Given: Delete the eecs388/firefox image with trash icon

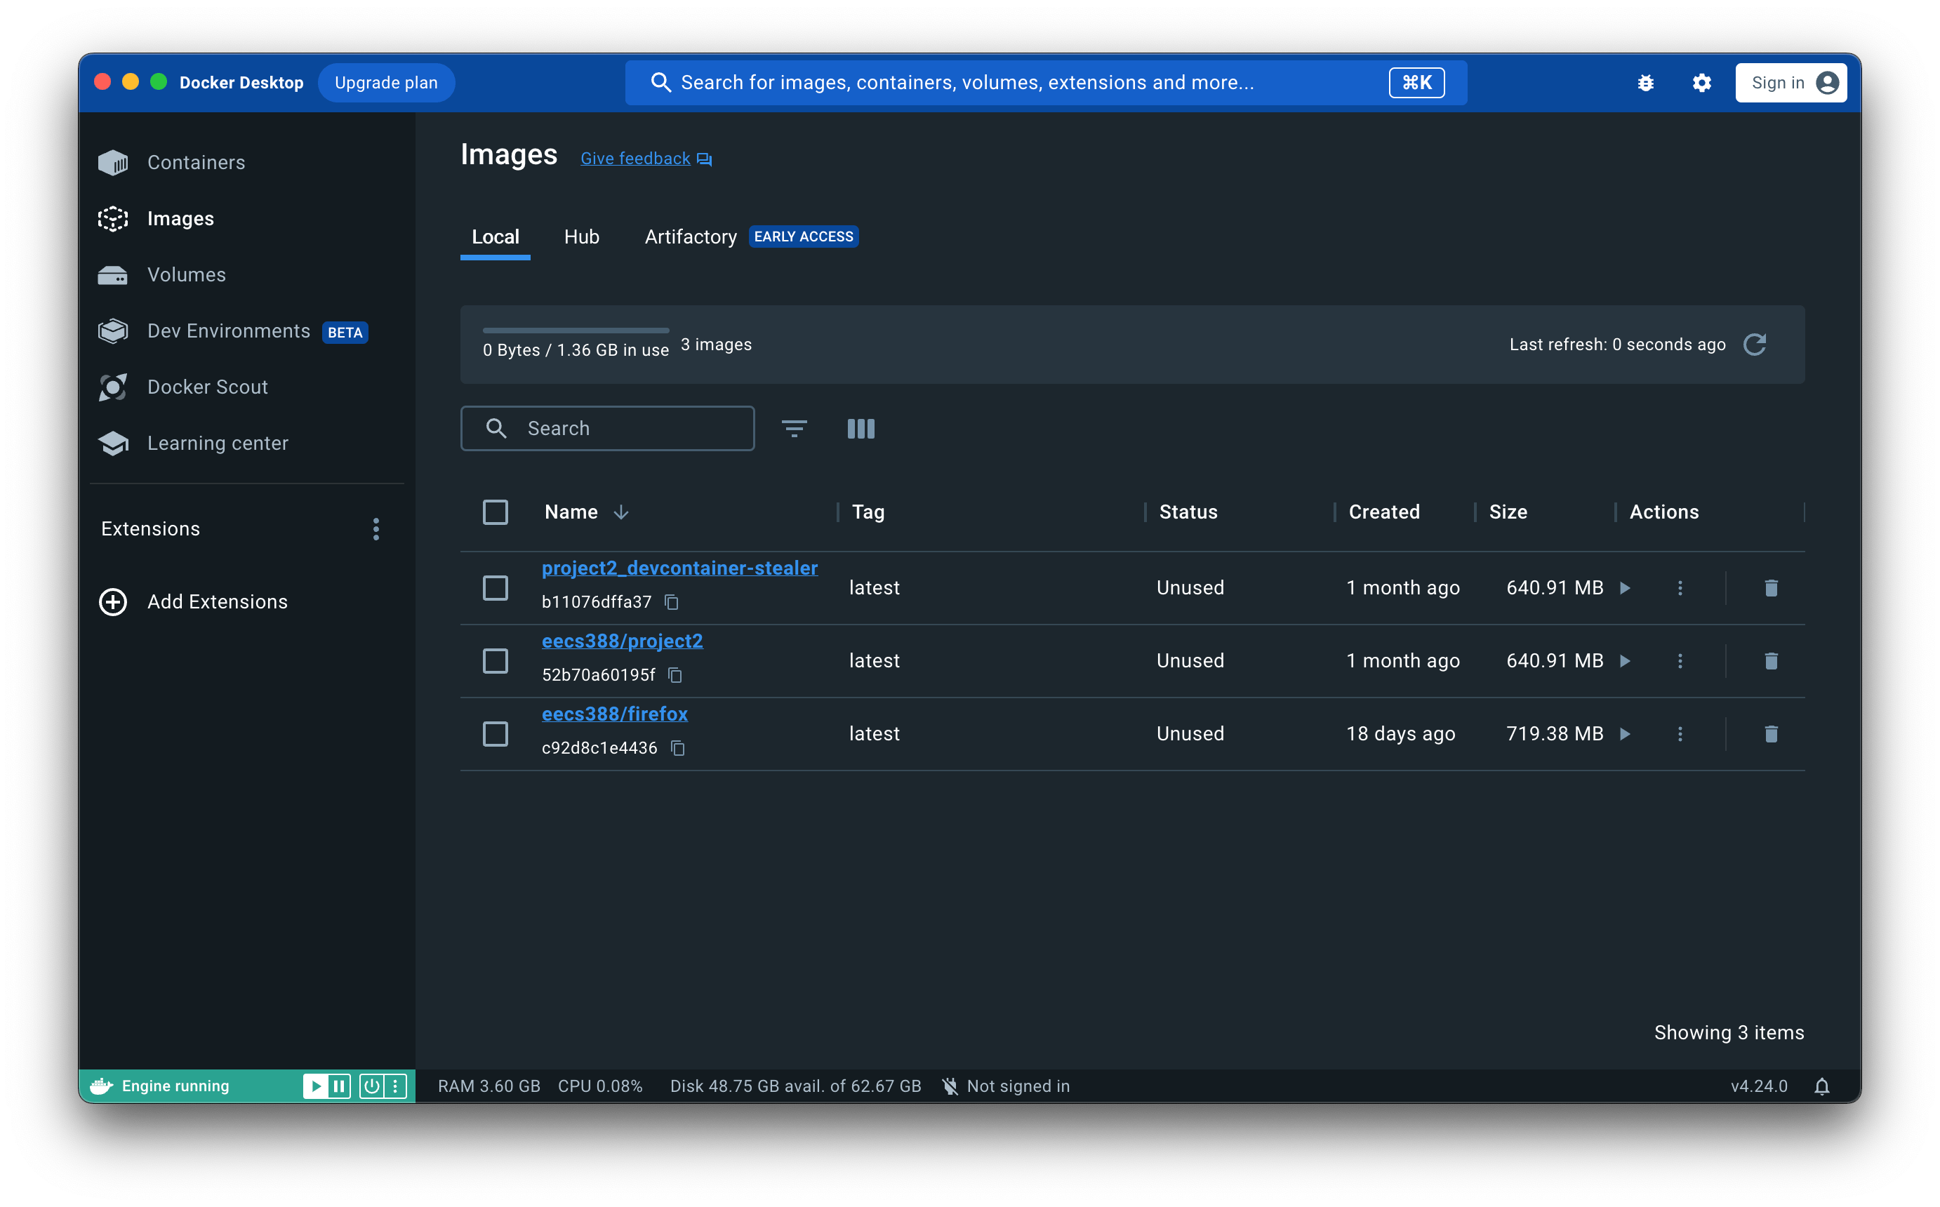Looking at the screenshot, I should pyautogui.click(x=1771, y=733).
